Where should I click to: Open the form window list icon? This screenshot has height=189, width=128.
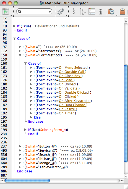point(92,11)
